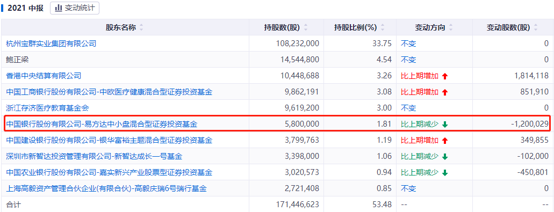Sort by 变动股数(股) column arrows
The height and width of the screenshot is (212, 554).
(x=536, y=27)
